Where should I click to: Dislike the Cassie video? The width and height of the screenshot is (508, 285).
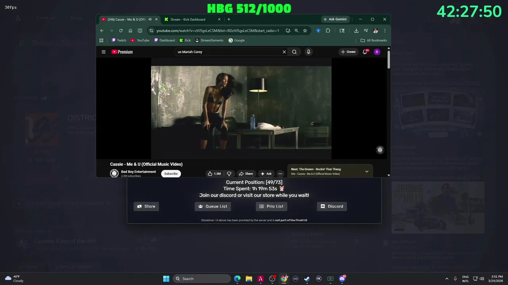coord(229,173)
